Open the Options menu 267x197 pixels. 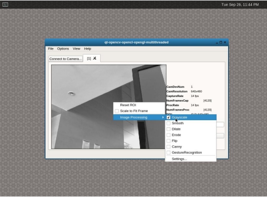click(63, 48)
